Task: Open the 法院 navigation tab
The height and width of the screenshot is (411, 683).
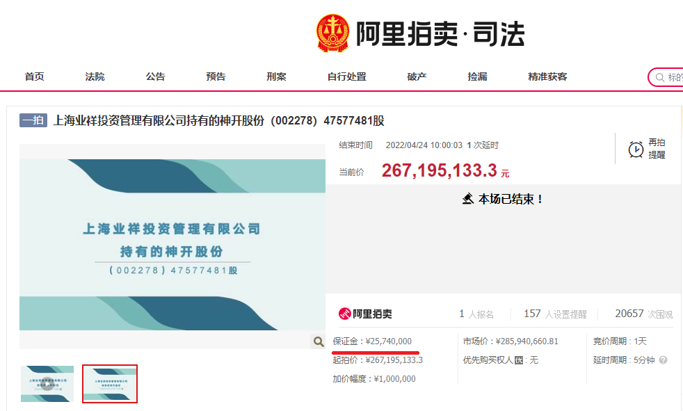Action: 95,76
